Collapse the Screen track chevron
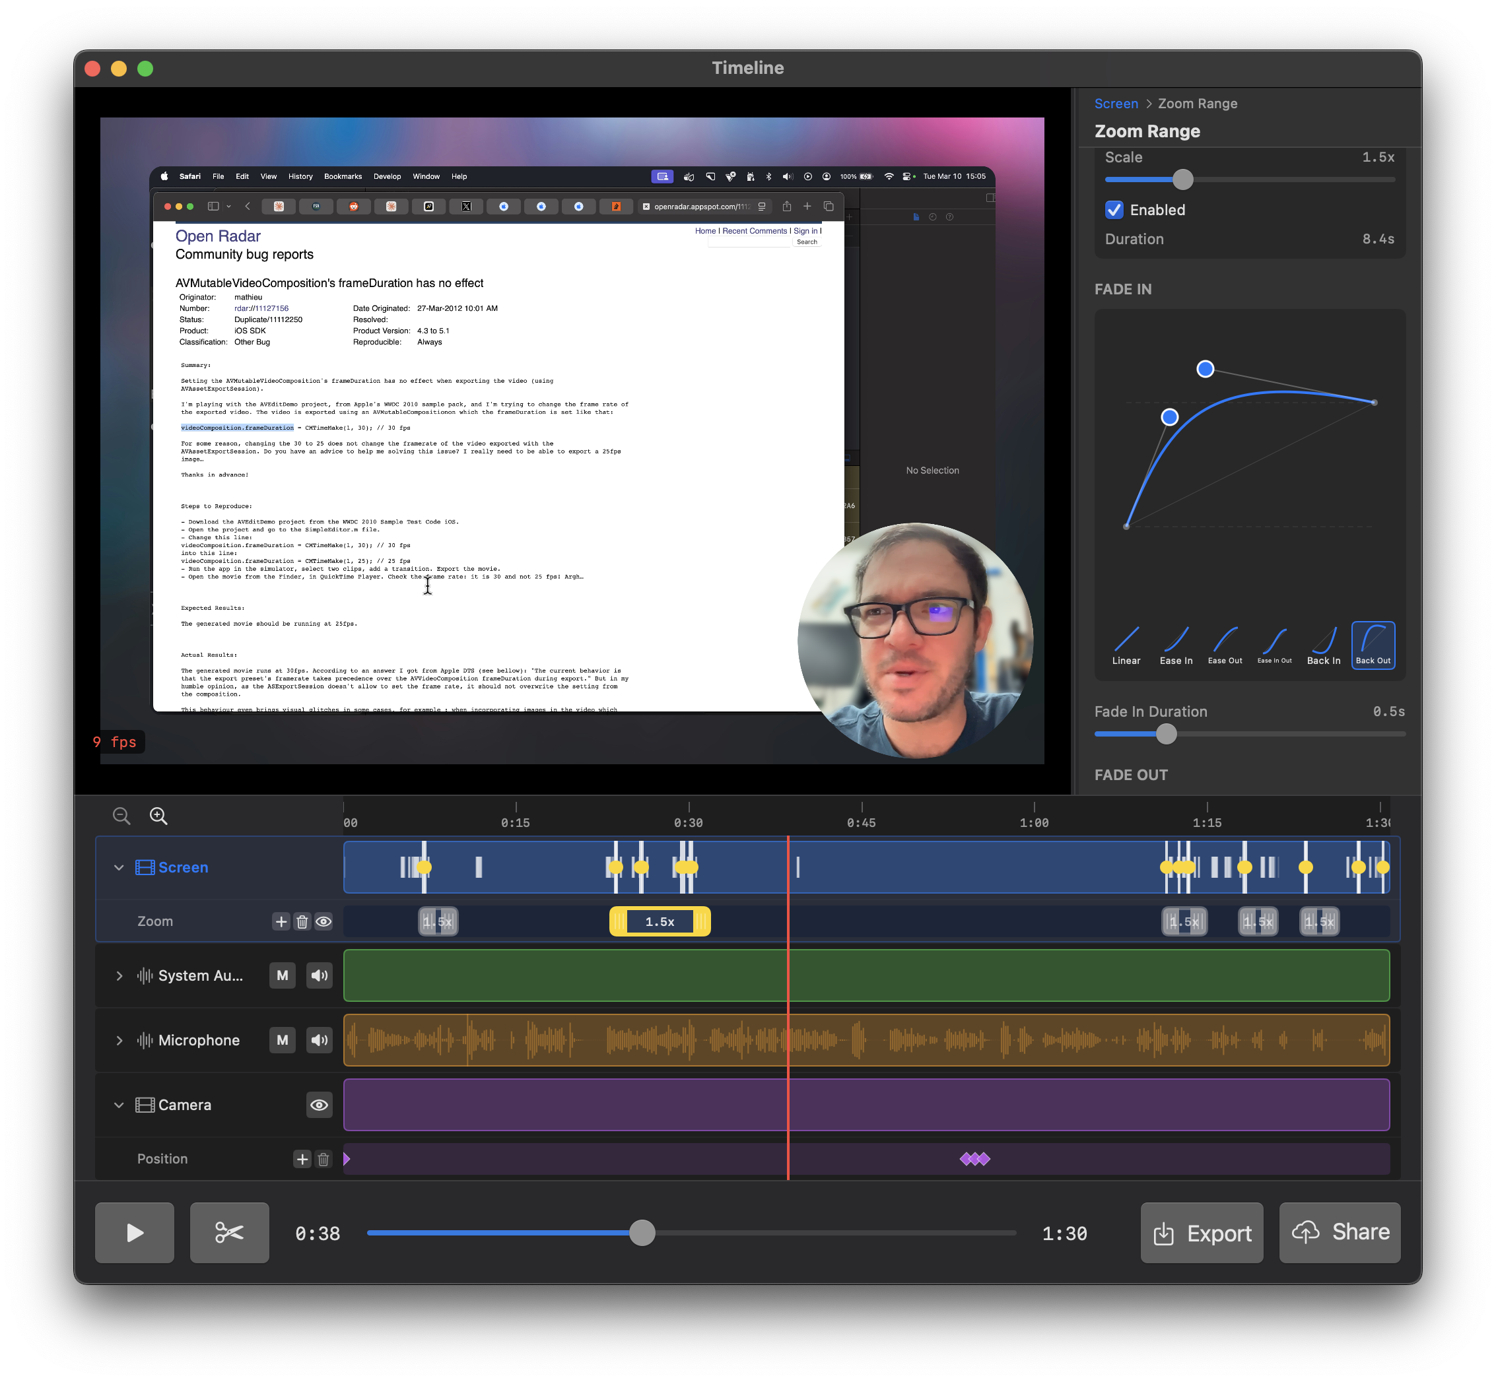The width and height of the screenshot is (1496, 1382). pos(119,867)
